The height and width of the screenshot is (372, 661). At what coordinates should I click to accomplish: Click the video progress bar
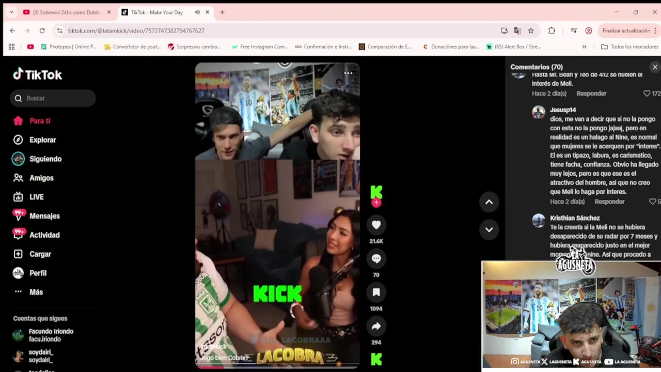(x=277, y=367)
